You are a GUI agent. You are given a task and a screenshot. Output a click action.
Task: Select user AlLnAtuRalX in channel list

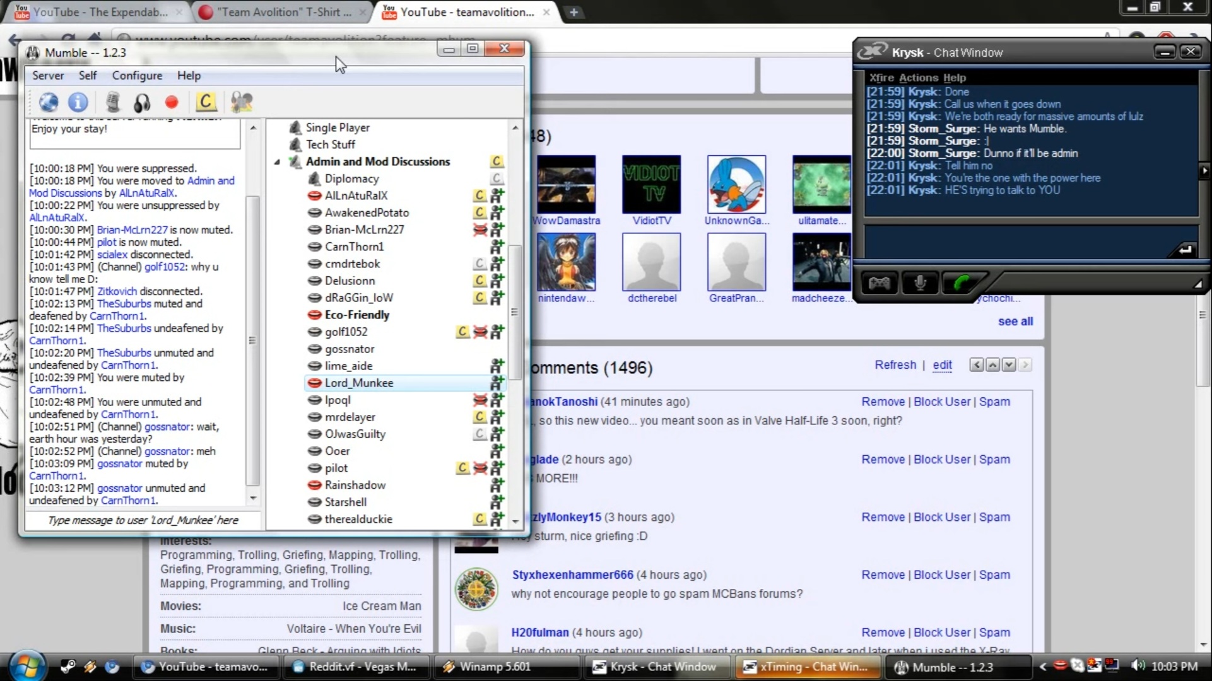[356, 195]
